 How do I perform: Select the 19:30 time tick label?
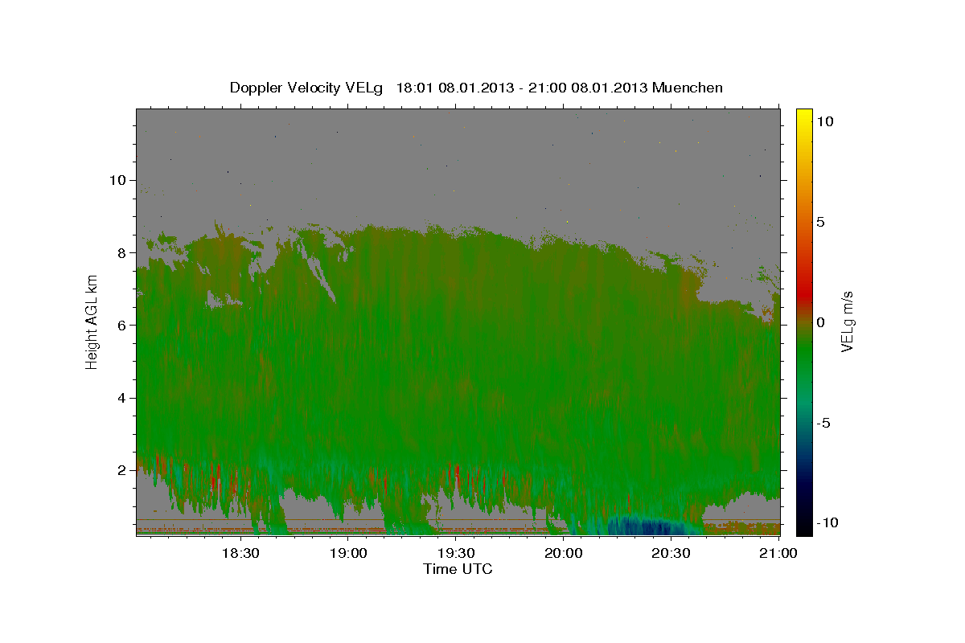pos(456,553)
